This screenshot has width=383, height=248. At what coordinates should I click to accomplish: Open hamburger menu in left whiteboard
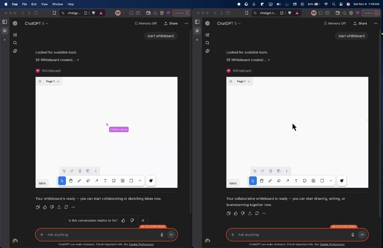pos(40,81)
